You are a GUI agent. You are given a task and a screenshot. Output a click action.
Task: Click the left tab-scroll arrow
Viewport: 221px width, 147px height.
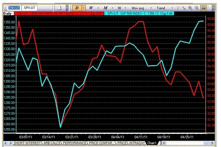click(x=6, y=143)
